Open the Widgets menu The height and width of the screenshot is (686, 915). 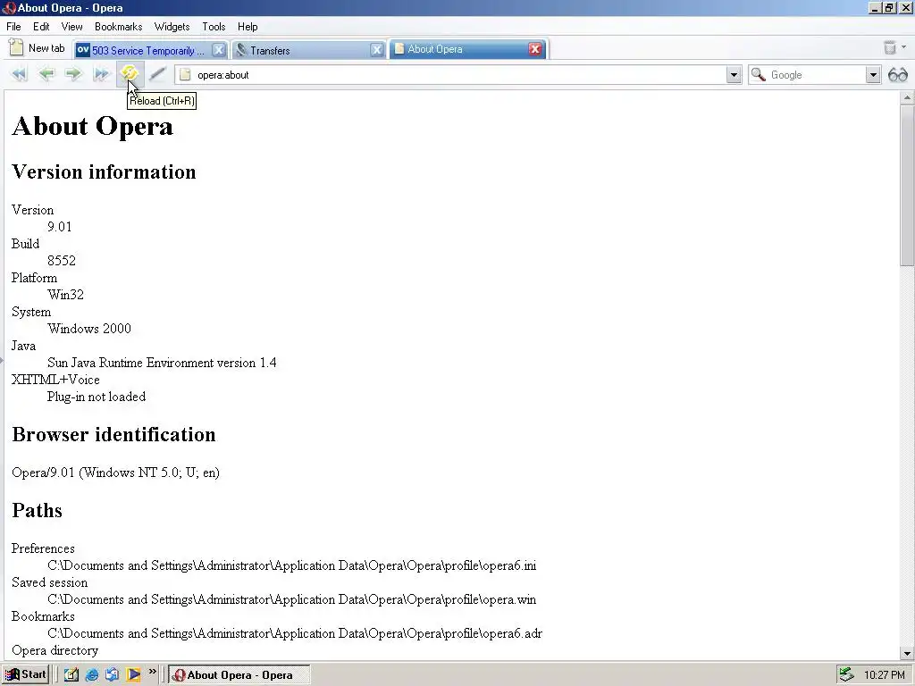click(x=172, y=27)
